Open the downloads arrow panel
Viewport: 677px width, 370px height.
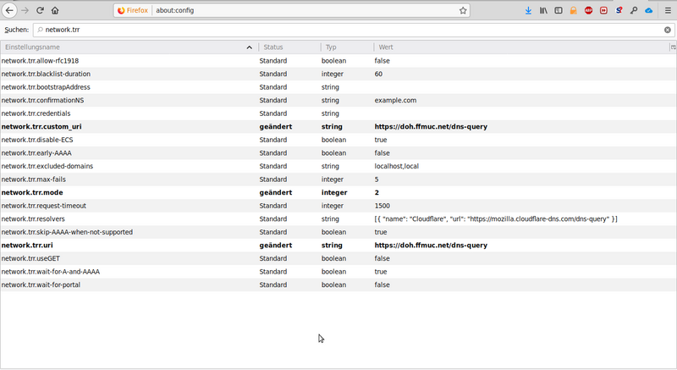pyautogui.click(x=529, y=11)
